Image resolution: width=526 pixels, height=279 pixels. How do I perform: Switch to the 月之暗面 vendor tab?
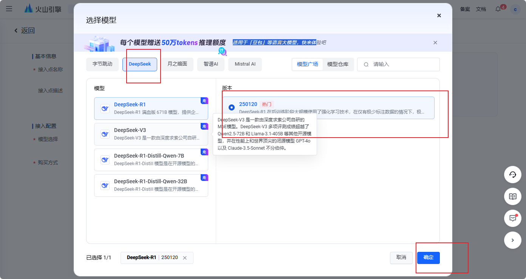pos(177,64)
